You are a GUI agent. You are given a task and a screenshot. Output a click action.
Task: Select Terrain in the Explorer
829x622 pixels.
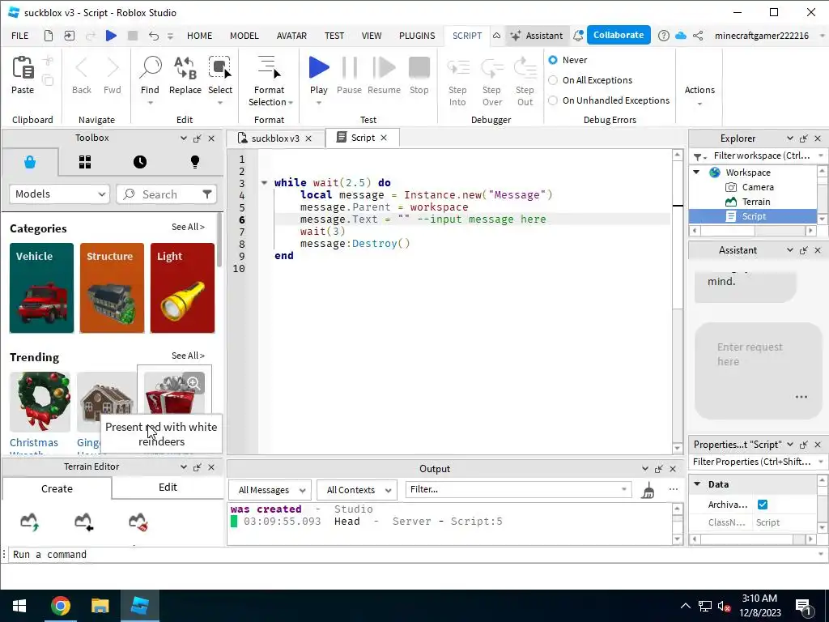click(756, 202)
